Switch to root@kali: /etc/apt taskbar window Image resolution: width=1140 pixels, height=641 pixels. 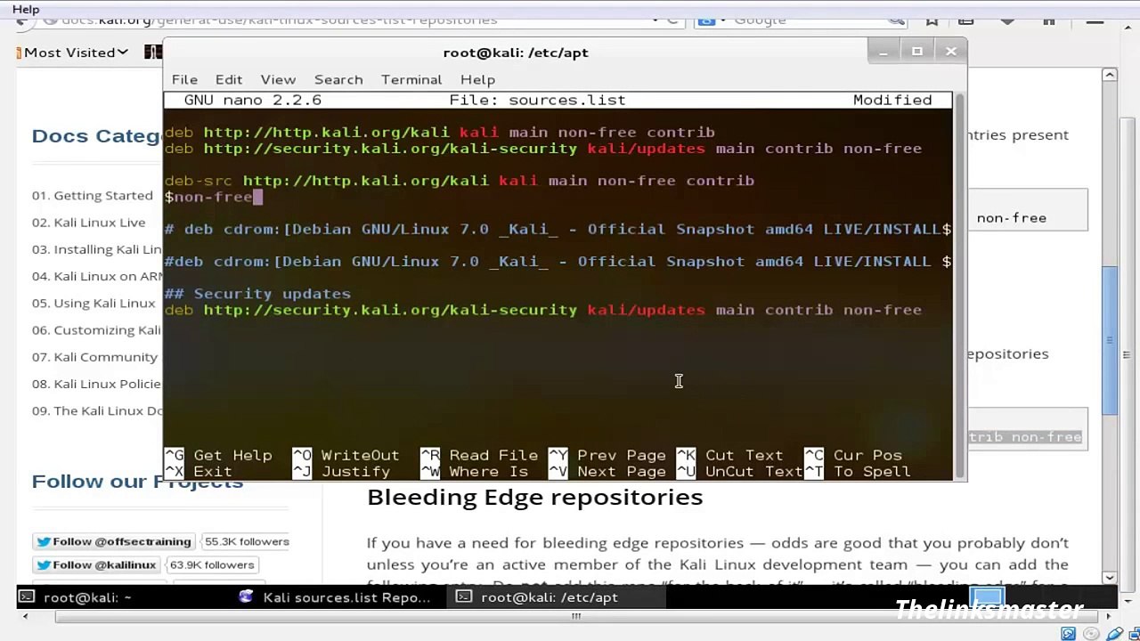pos(556,597)
